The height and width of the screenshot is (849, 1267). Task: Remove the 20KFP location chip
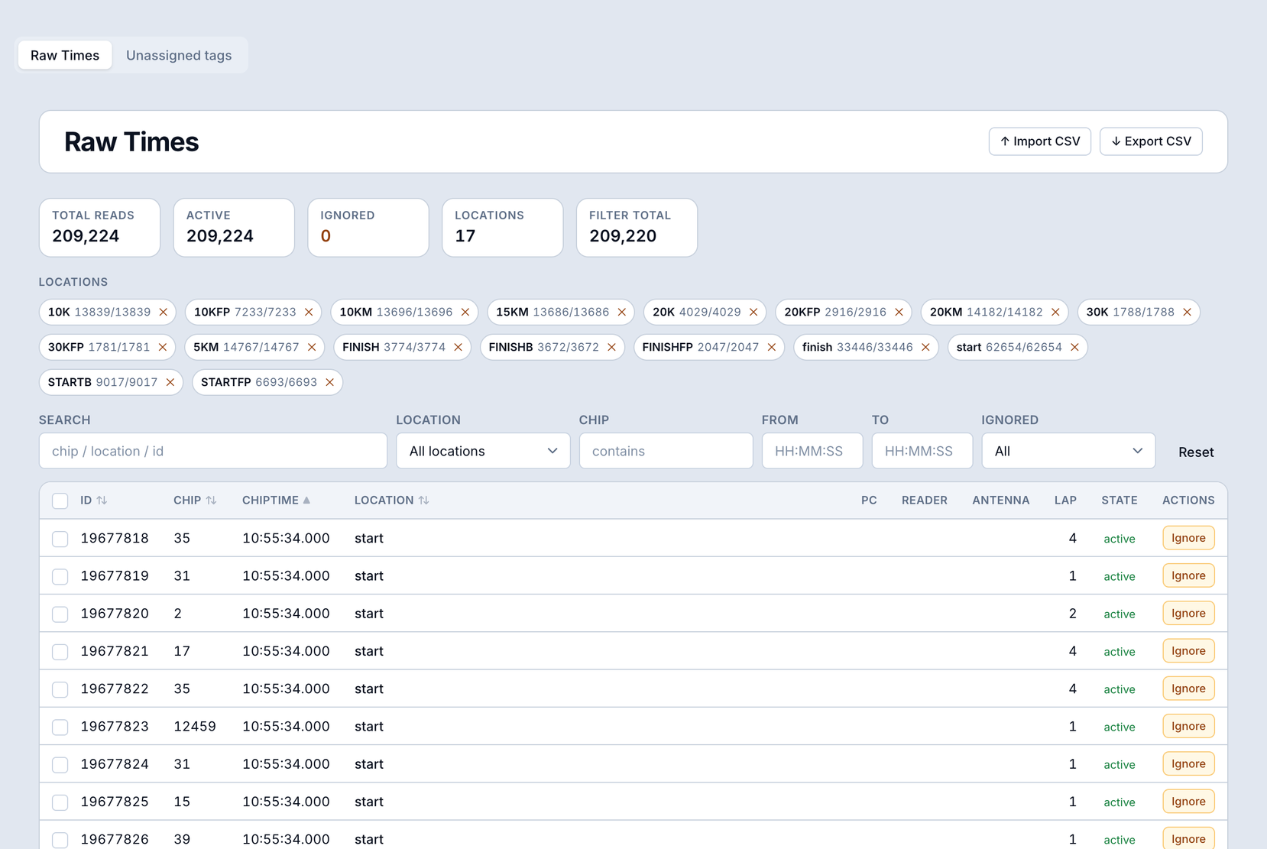899,312
